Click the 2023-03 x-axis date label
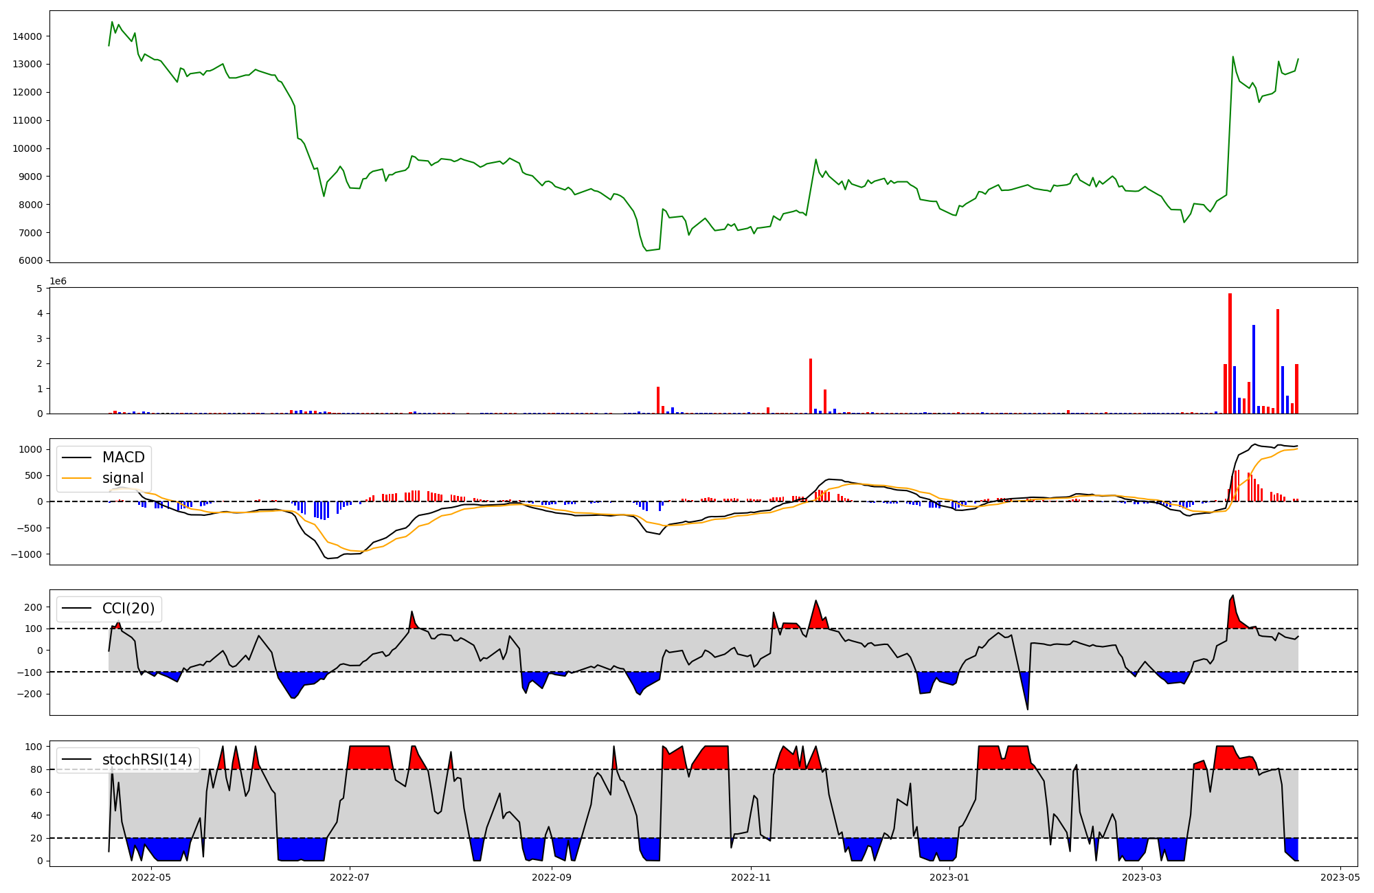This screenshot has height=893, width=1374. (x=1142, y=877)
